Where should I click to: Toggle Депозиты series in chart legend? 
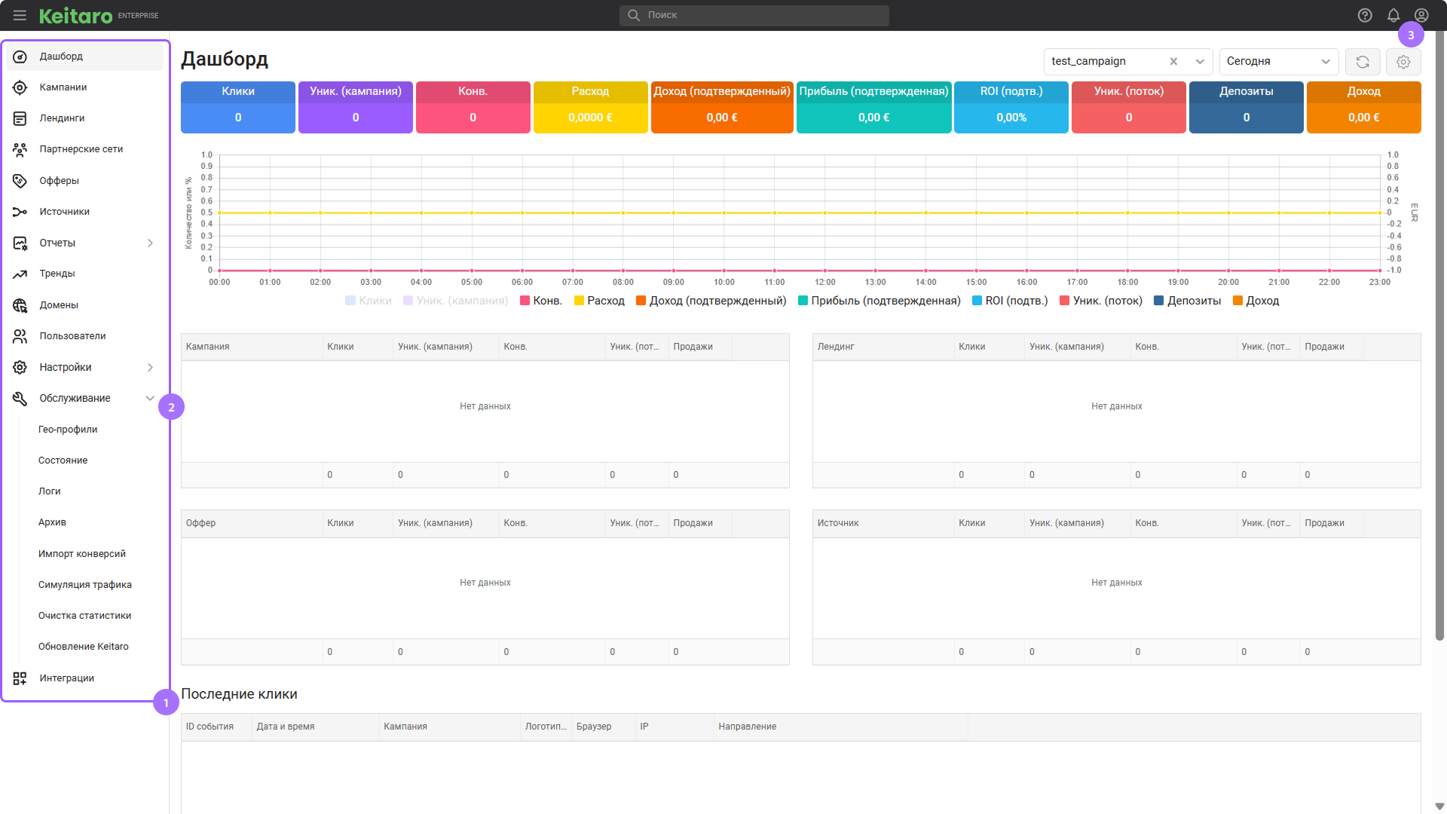[x=1187, y=301]
